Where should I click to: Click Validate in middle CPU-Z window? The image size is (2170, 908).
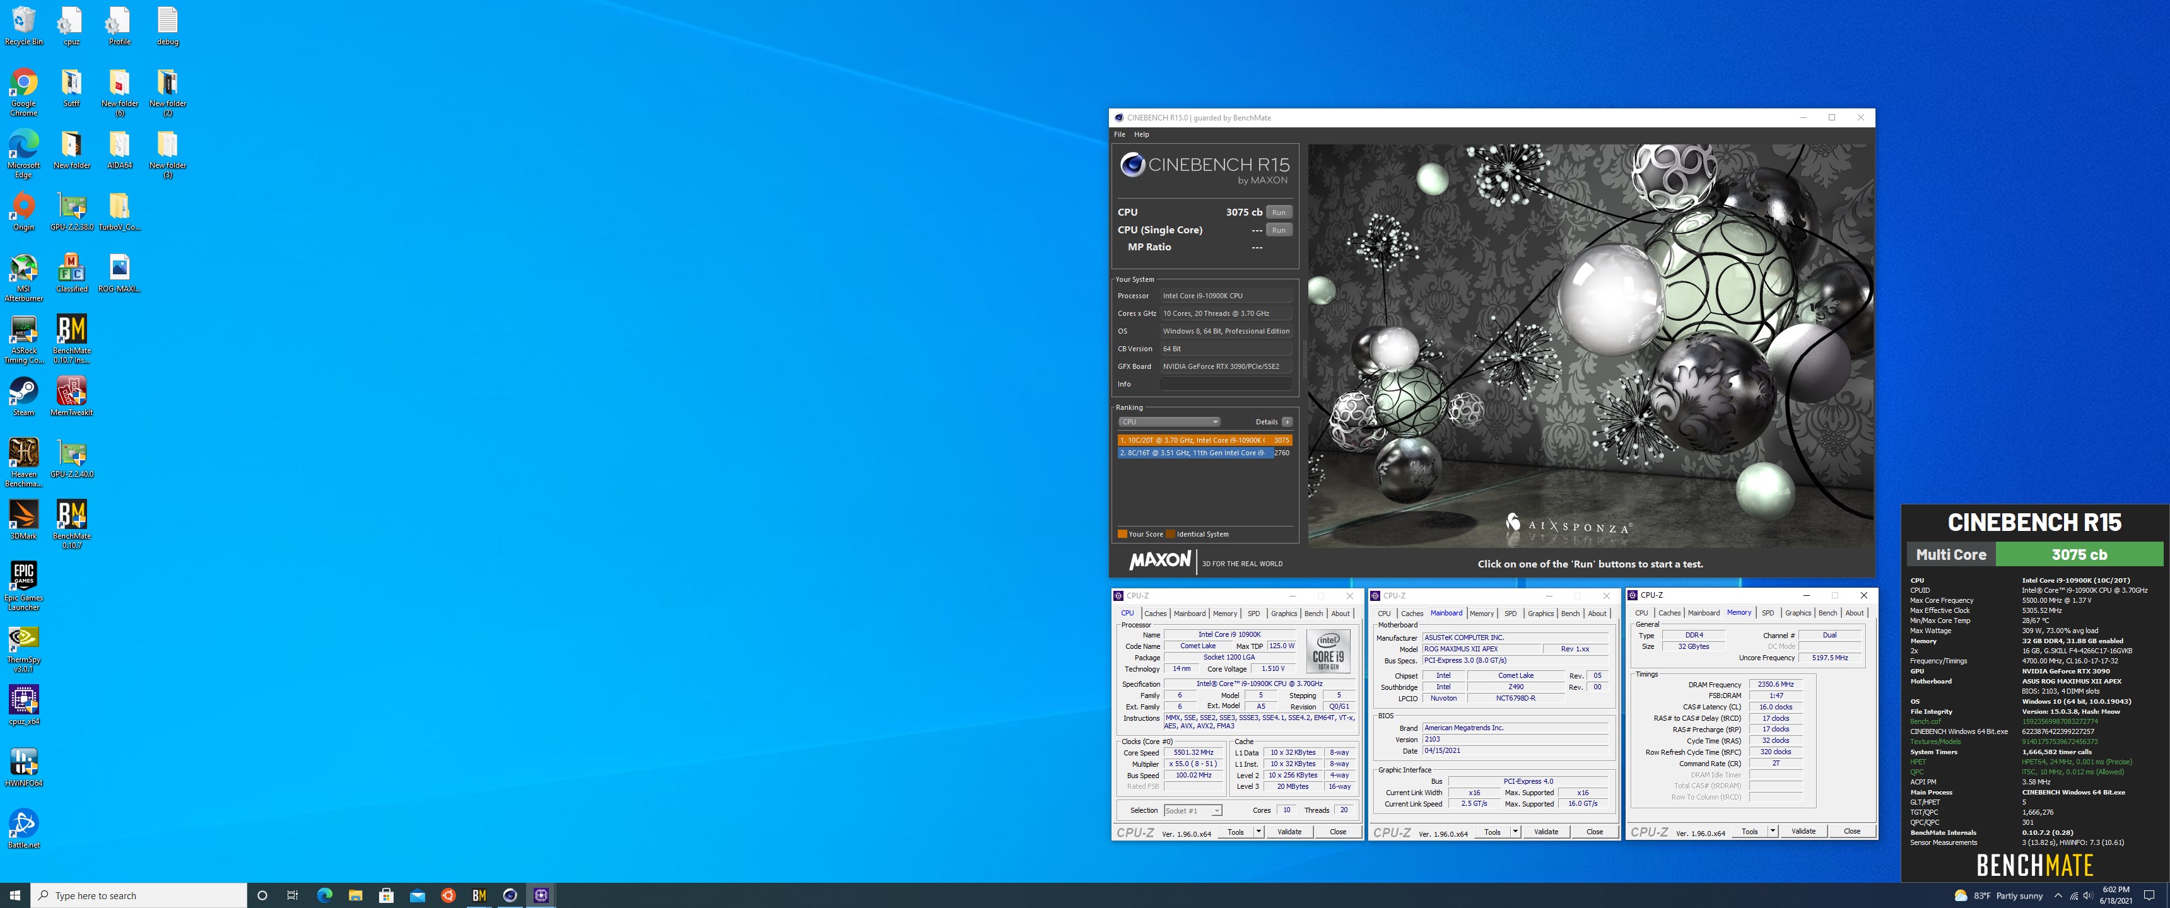tap(1545, 832)
